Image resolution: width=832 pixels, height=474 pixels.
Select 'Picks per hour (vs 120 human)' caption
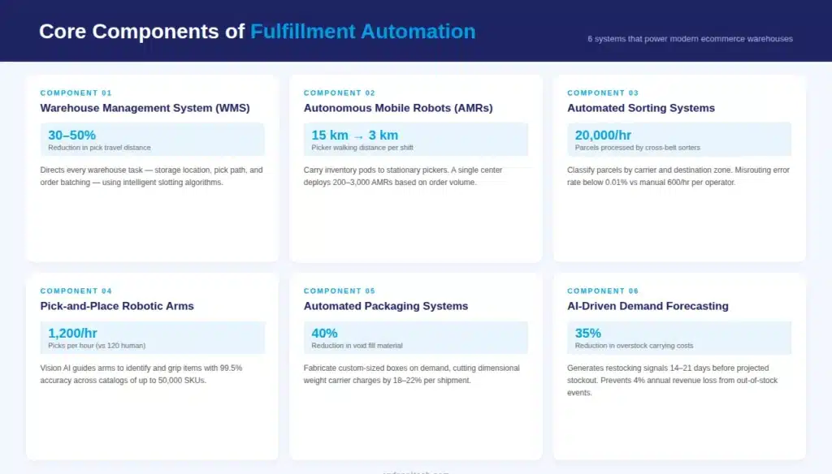pyautogui.click(x=97, y=345)
